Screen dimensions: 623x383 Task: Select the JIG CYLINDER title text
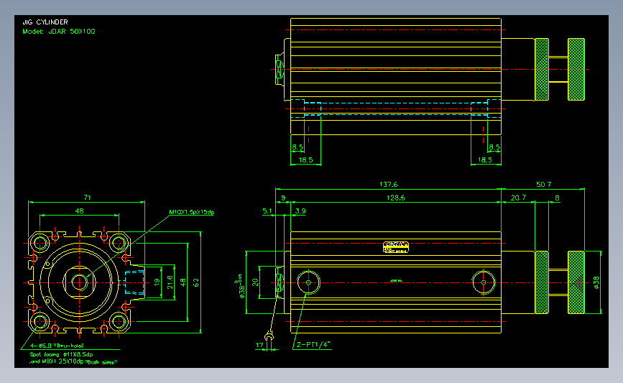[x=45, y=22]
